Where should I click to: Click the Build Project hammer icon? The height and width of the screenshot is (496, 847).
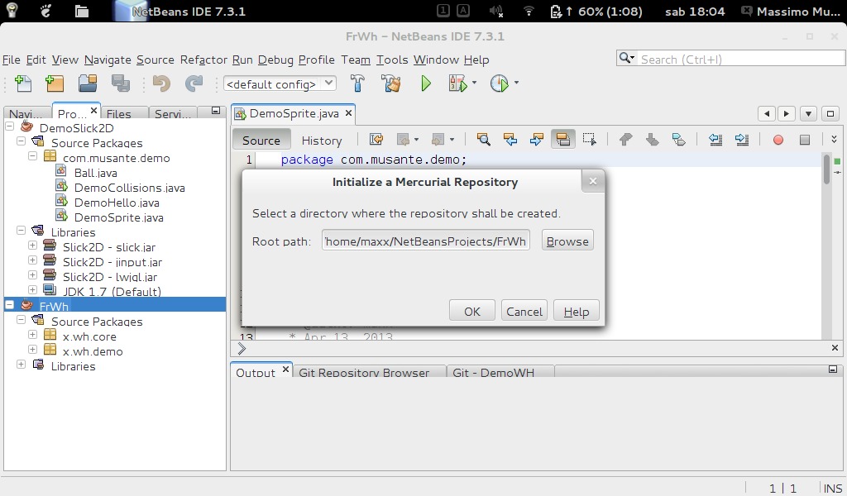[x=357, y=83]
